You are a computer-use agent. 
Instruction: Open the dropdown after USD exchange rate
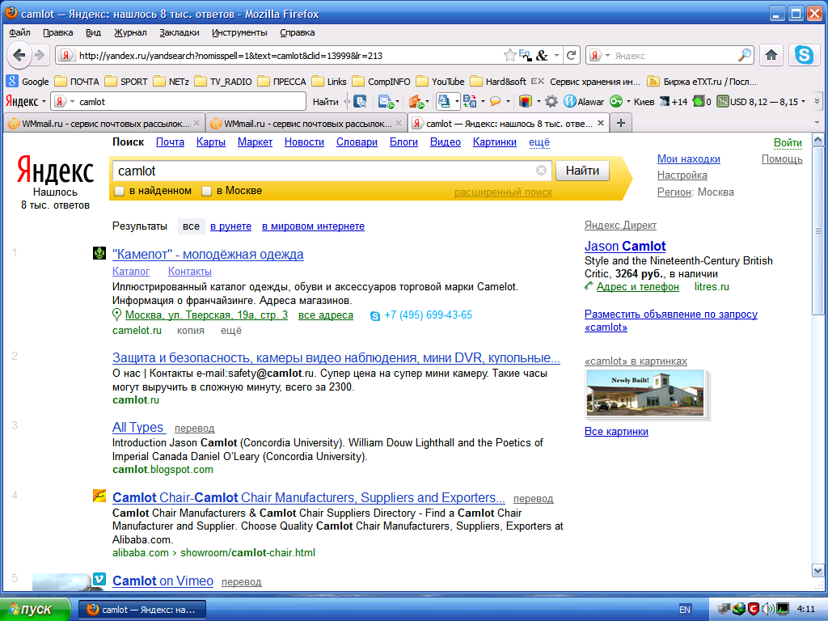point(803,101)
